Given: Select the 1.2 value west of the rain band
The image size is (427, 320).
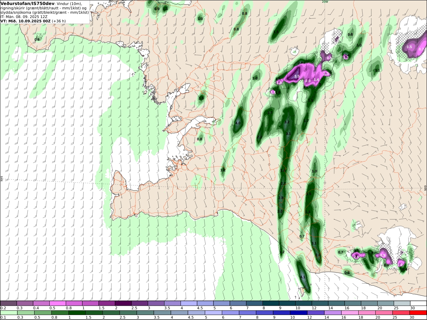Looking at the screenshot, I should (223, 170).
